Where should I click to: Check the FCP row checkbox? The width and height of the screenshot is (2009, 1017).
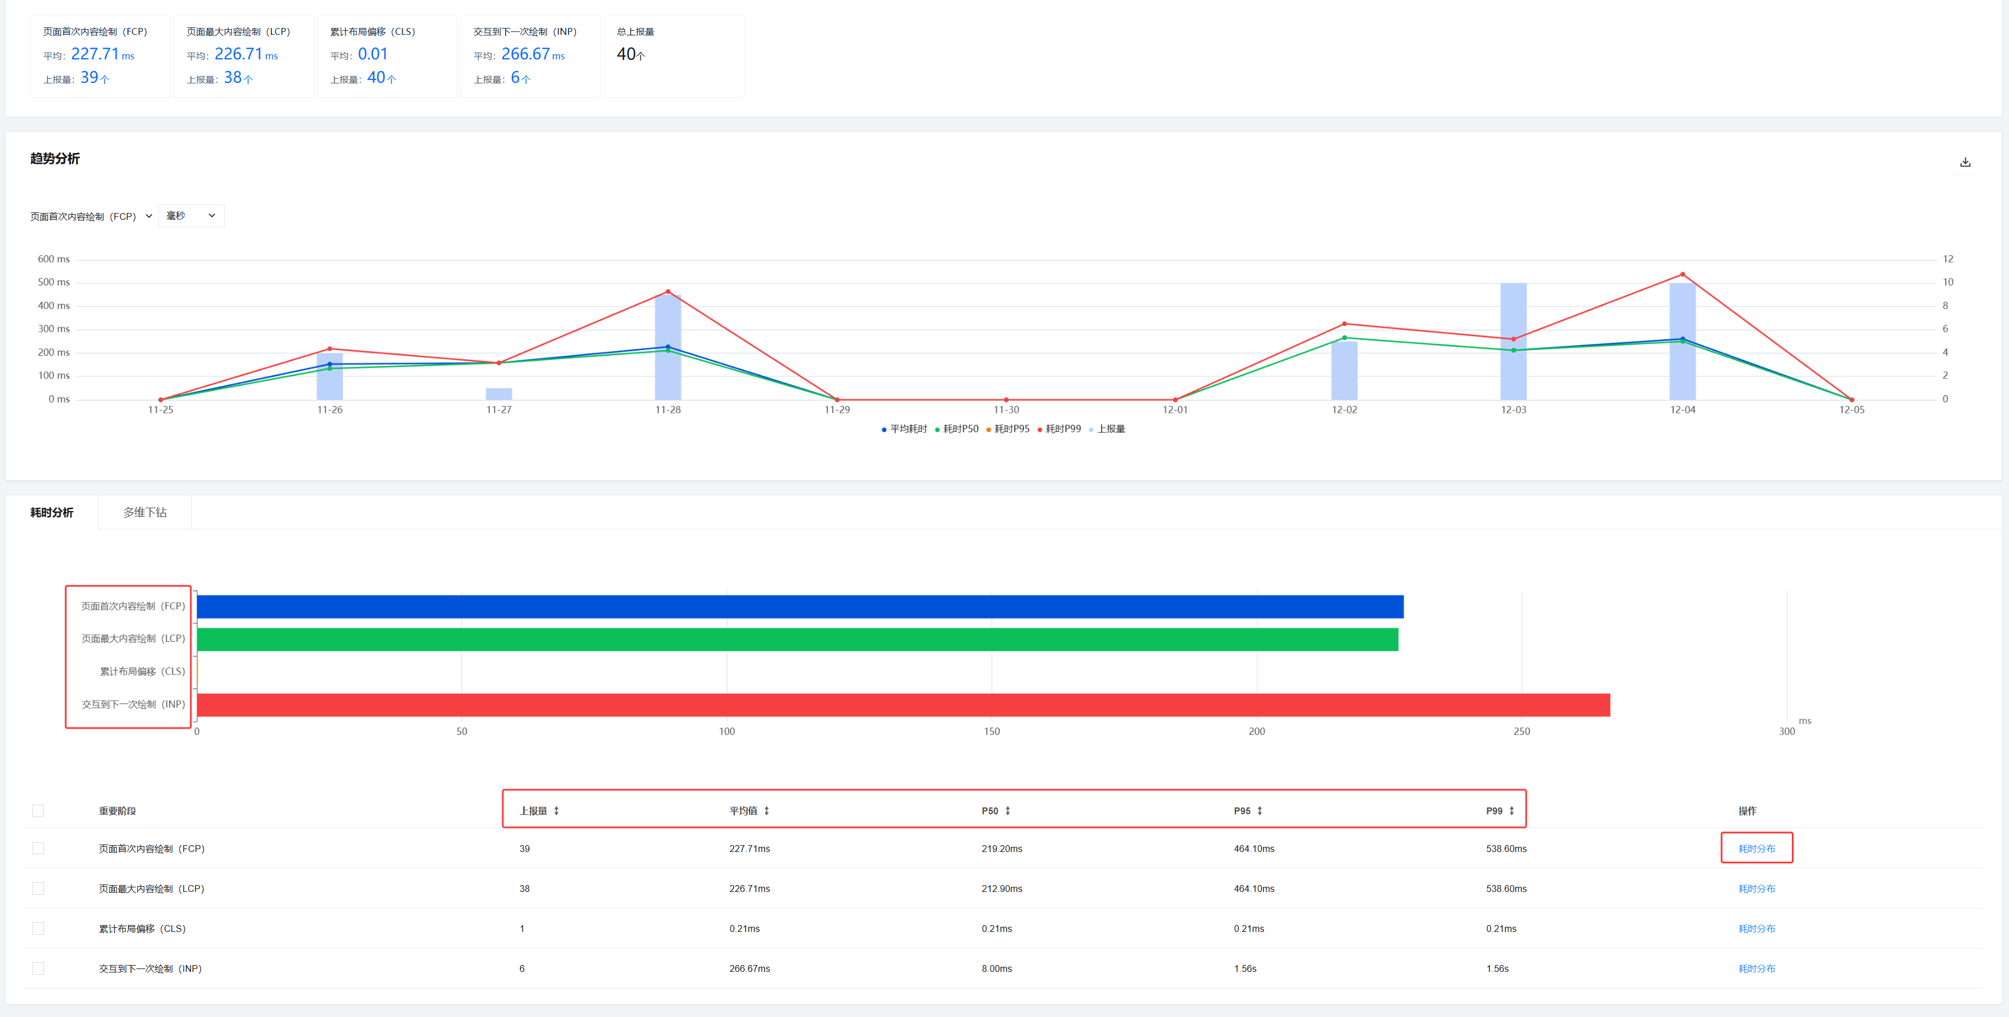click(38, 848)
